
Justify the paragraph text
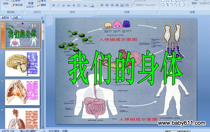(x=117, y=5)
